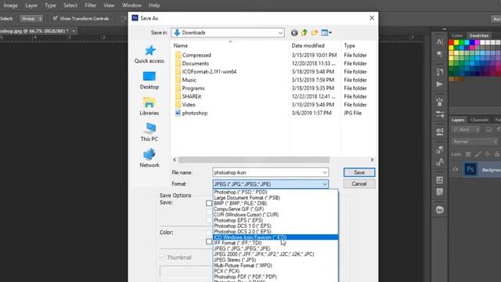Click the scroll right arrow in file list

372,160
